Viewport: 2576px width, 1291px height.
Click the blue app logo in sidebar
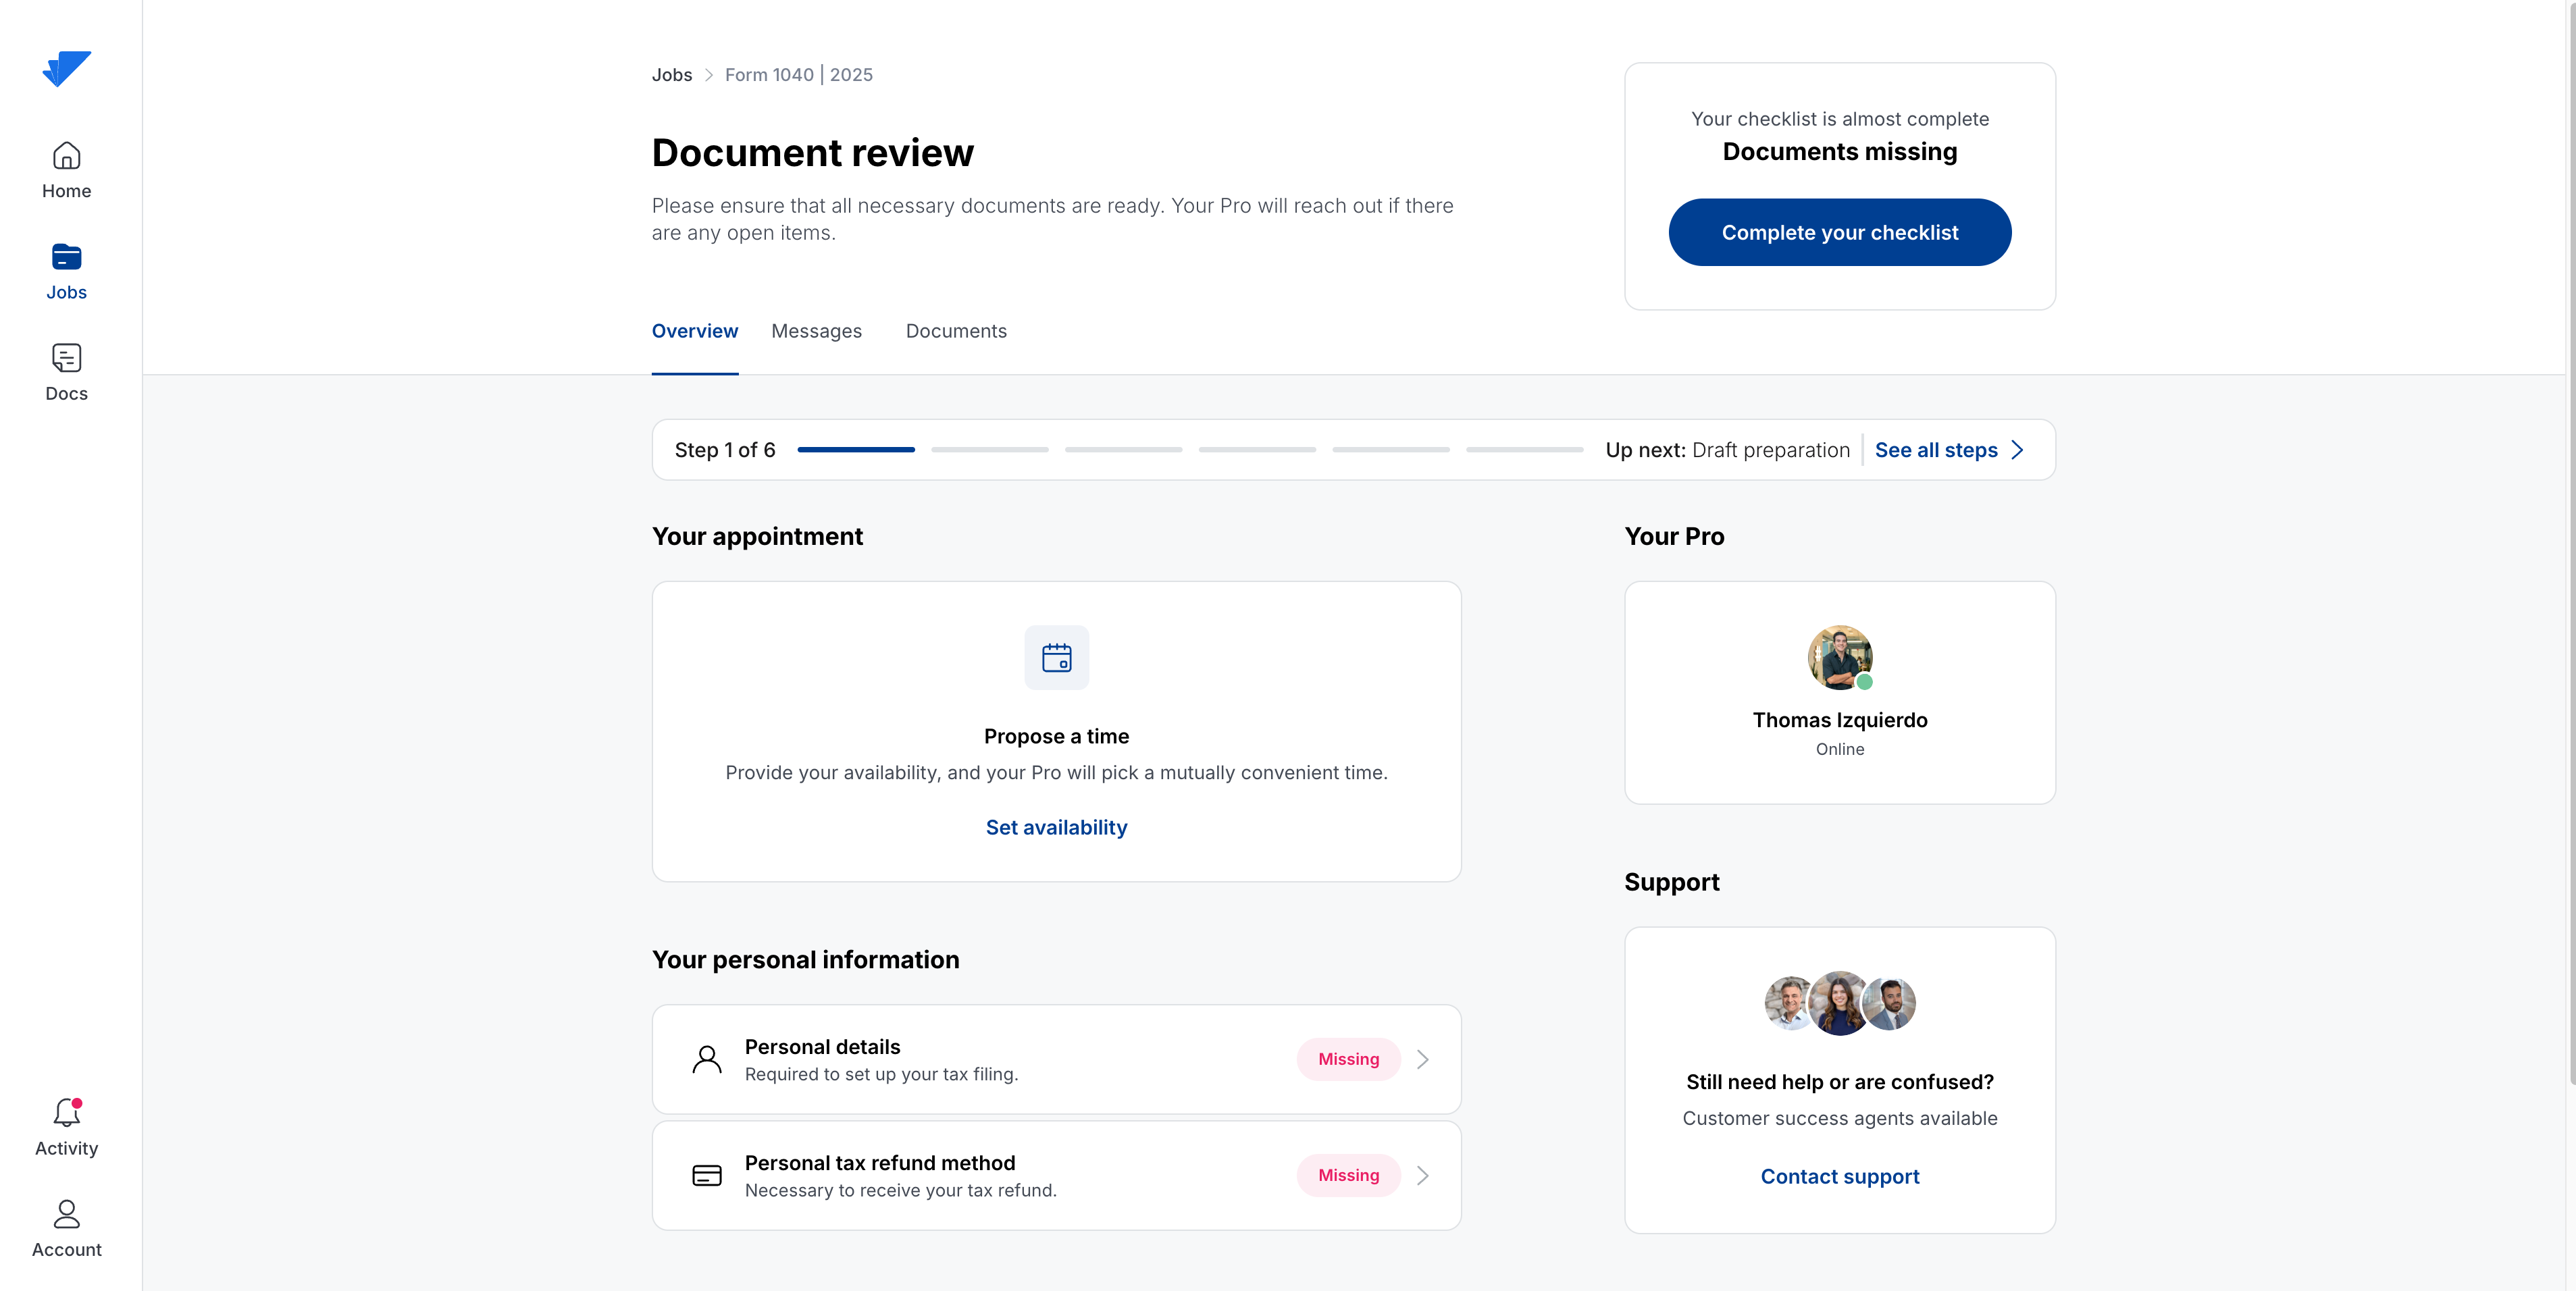click(66, 69)
